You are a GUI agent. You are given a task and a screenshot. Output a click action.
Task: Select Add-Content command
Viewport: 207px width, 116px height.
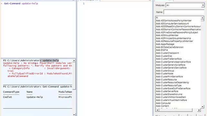[162, 106]
